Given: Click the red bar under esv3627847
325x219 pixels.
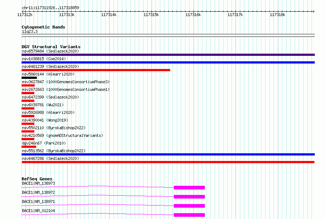Looking at the screenshot, I should coord(28,85).
